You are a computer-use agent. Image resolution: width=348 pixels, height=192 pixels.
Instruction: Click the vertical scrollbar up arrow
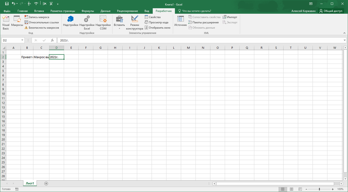345,48
